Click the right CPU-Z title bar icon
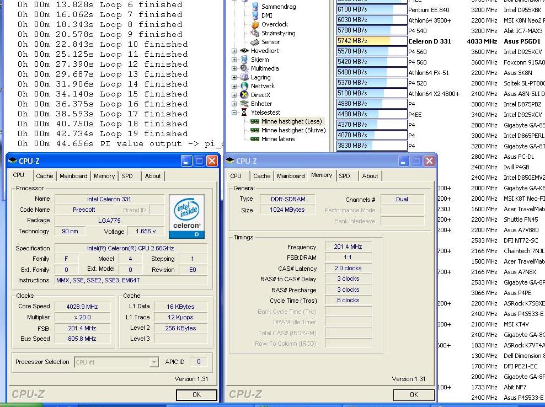Viewport: 545px width, 407px height. pos(229,161)
